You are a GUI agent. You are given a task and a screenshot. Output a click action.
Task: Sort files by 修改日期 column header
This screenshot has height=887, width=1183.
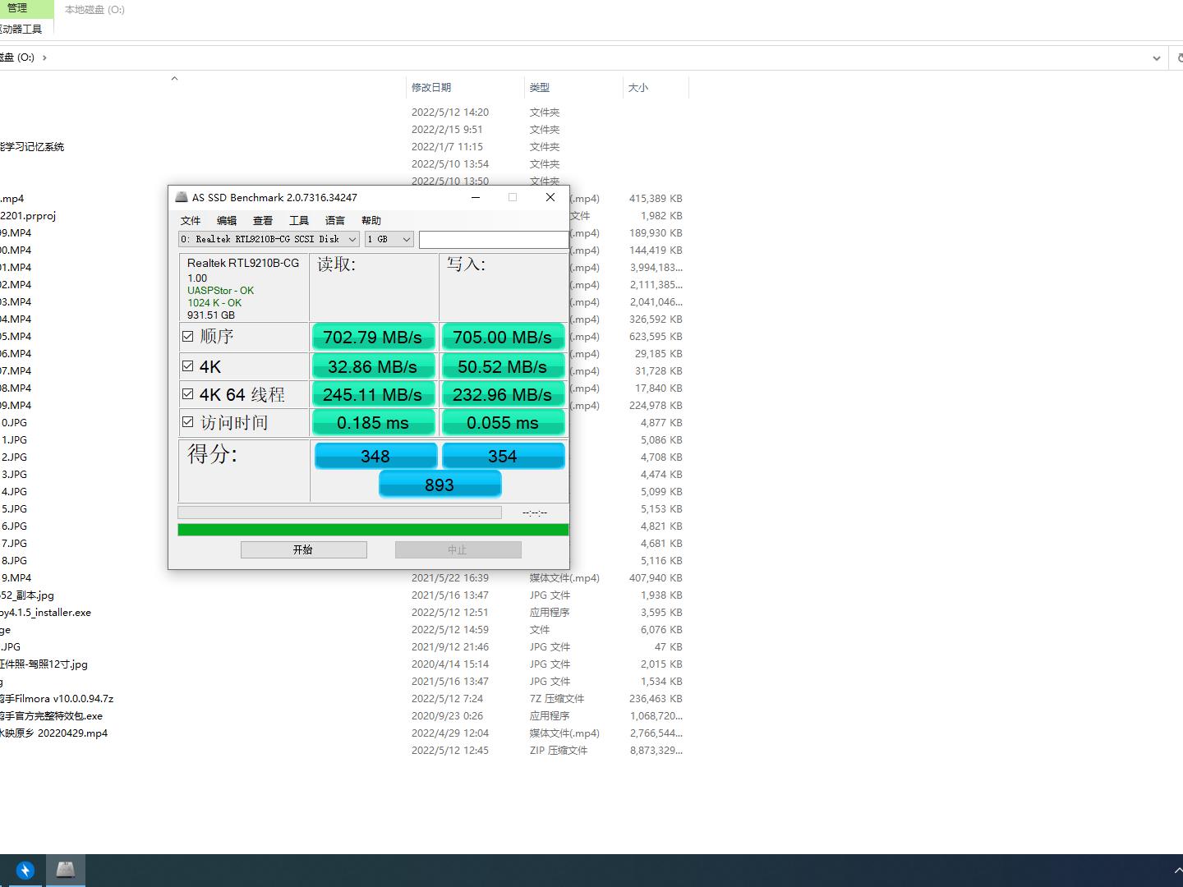click(x=431, y=87)
